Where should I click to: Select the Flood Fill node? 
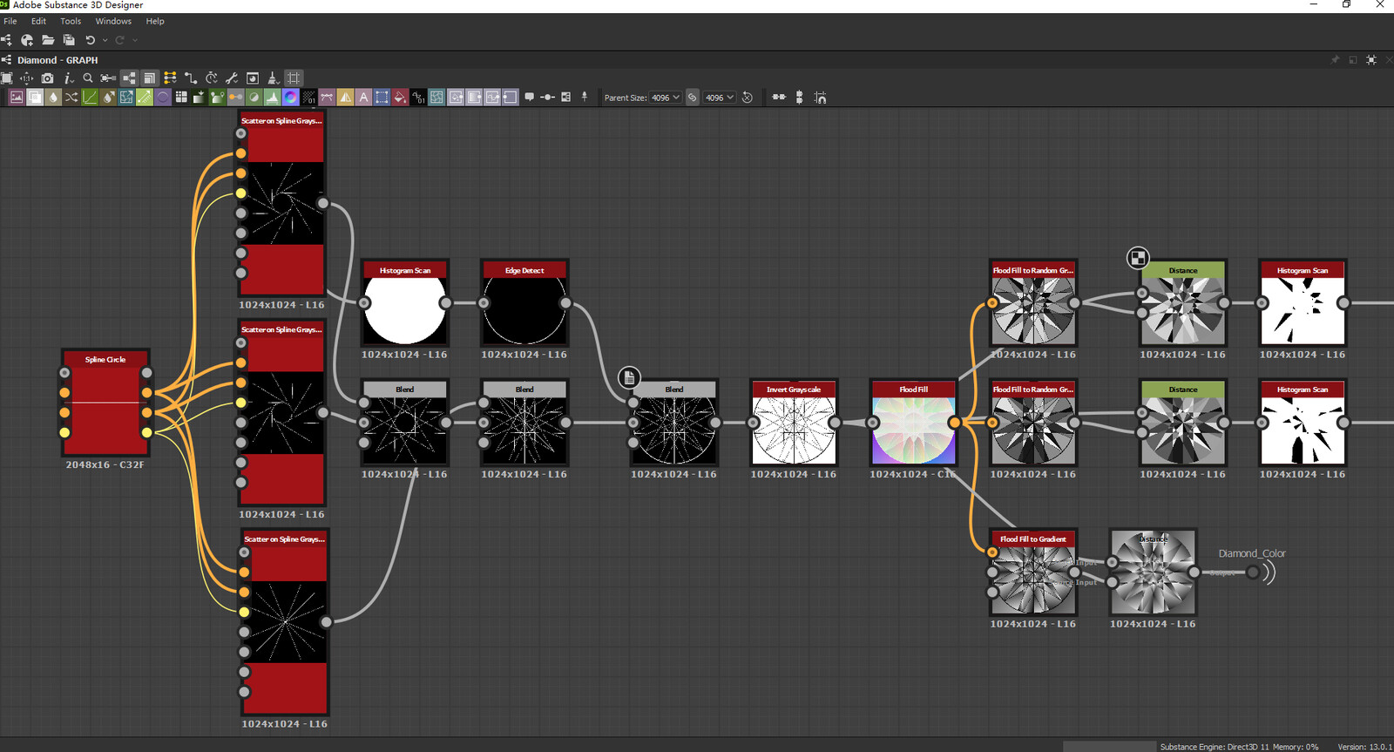point(913,422)
